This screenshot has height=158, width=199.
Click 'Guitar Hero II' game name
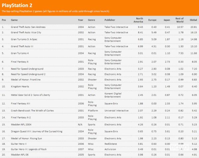click(19, 144)
